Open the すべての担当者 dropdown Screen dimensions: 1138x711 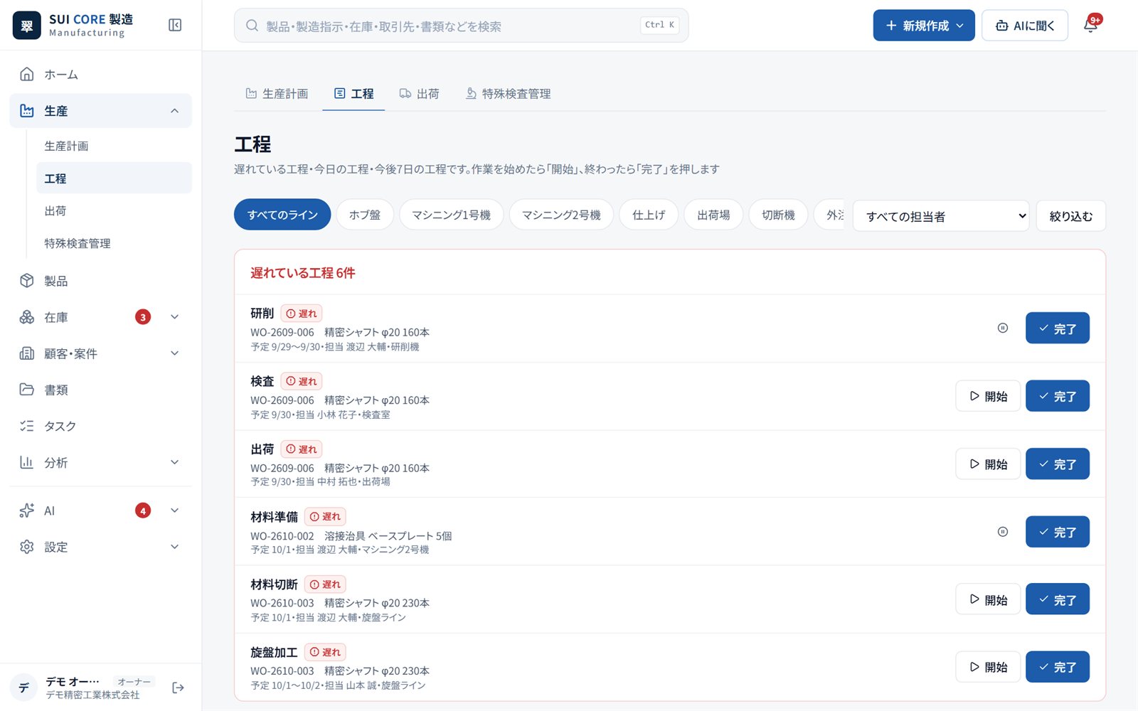coord(942,216)
